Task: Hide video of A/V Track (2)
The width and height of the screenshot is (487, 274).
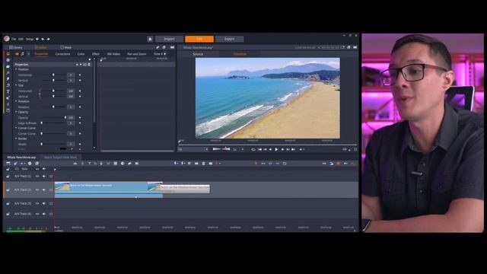Action: tap(37, 190)
